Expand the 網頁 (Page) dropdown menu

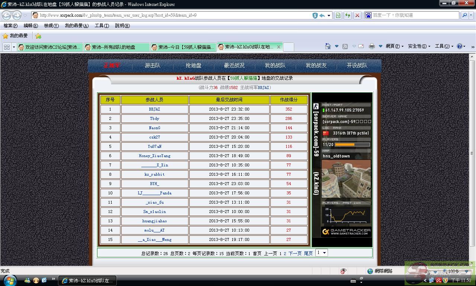tap(395, 46)
